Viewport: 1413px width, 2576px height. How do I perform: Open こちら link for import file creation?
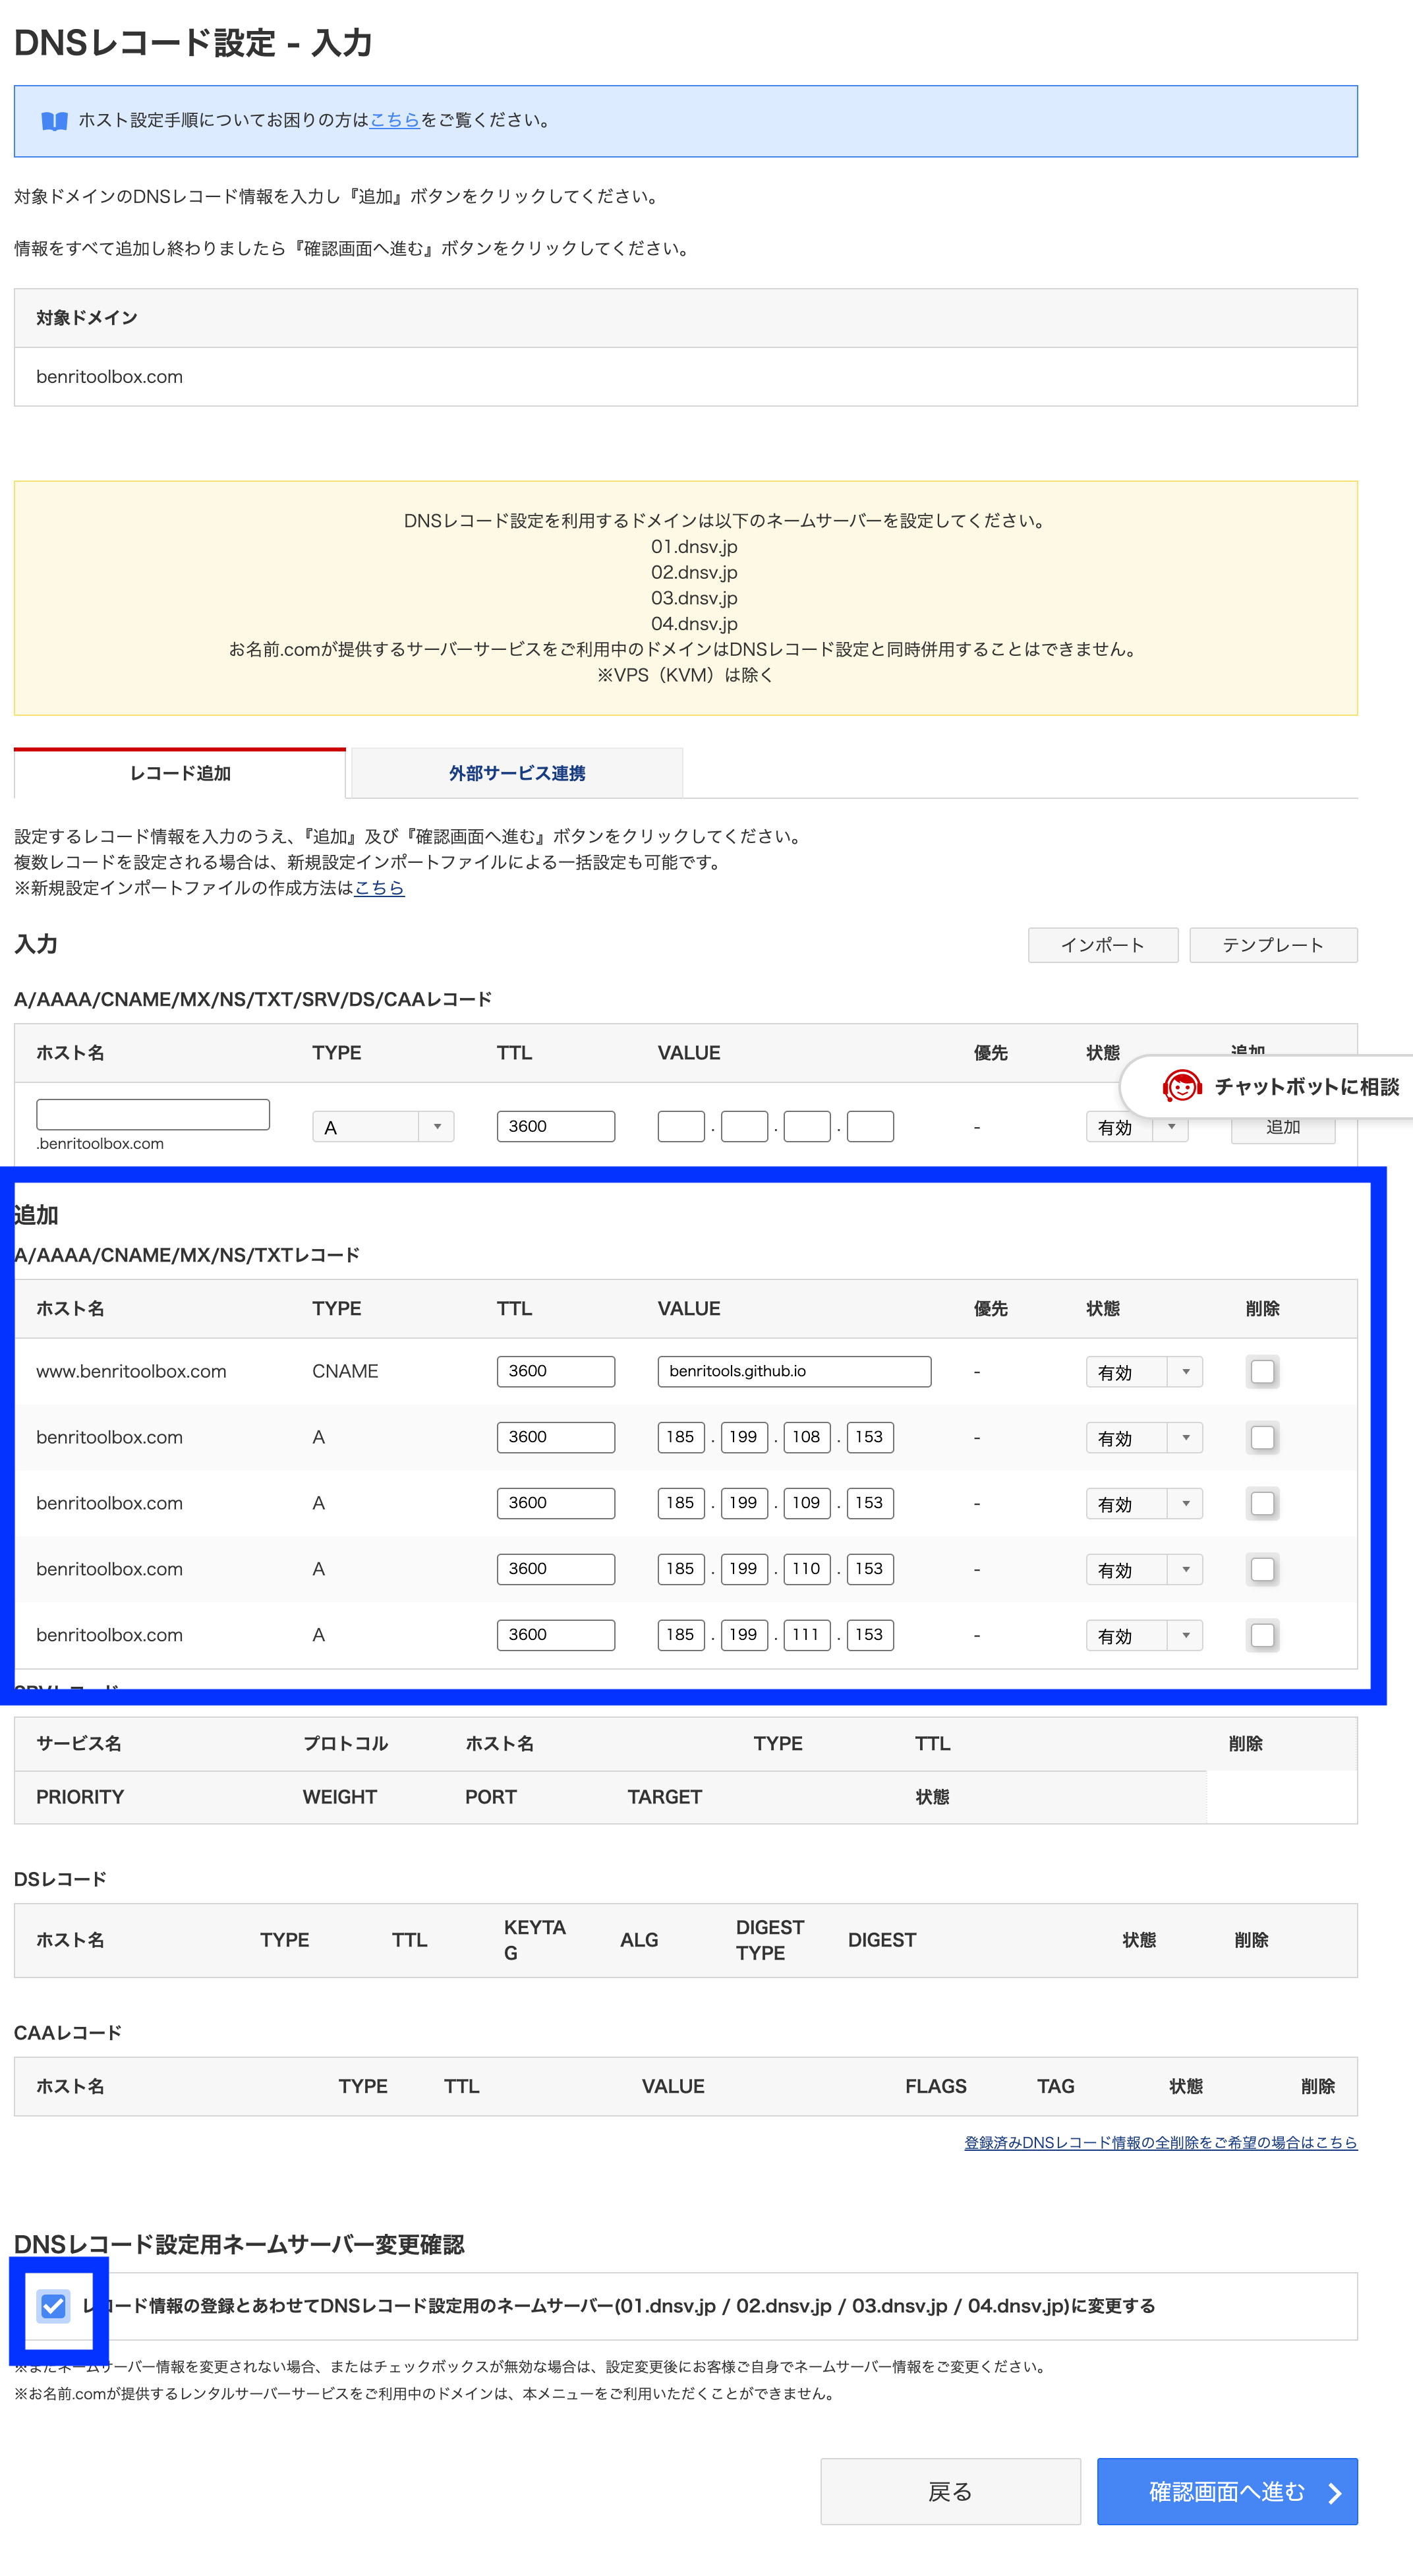pyautogui.click(x=379, y=888)
